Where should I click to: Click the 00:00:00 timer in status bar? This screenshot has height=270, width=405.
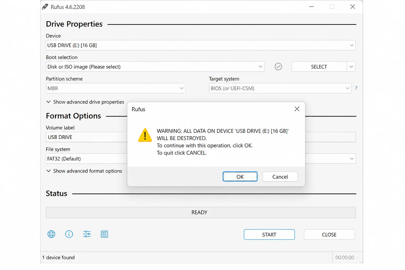tap(345, 258)
